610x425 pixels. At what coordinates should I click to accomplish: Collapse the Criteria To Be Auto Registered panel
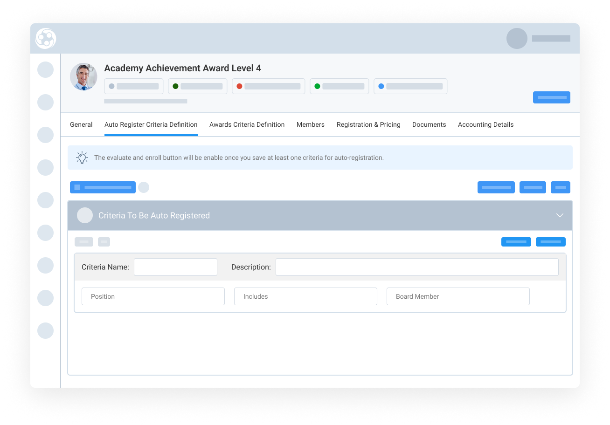tap(560, 215)
